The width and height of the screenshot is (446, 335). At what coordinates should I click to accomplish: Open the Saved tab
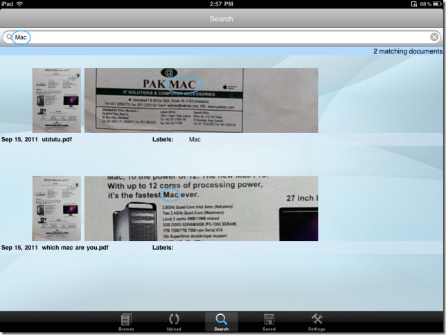click(x=269, y=322)
